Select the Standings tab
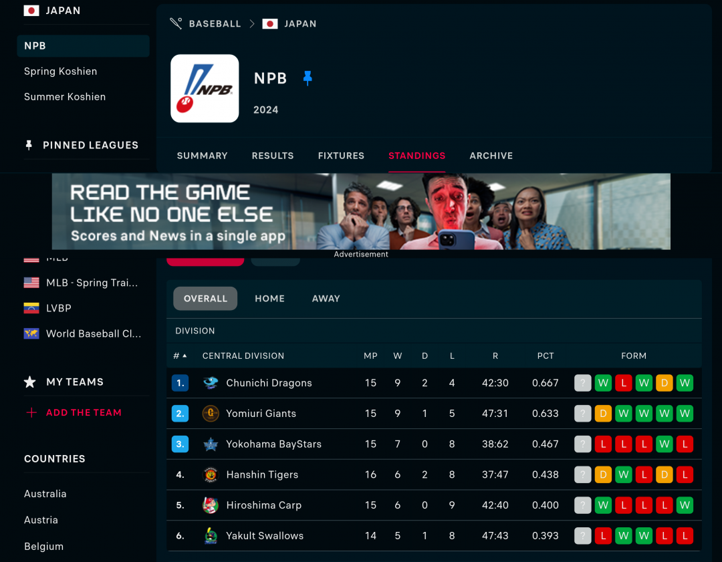 pyautogui.click(x=416, y=156)
